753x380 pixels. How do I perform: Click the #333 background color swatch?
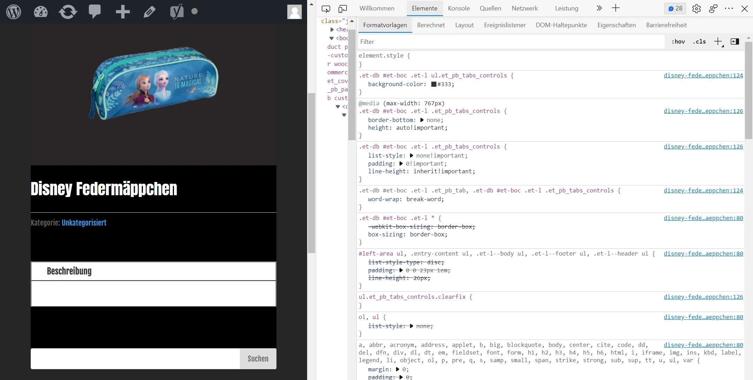click(x=434, y=84)
